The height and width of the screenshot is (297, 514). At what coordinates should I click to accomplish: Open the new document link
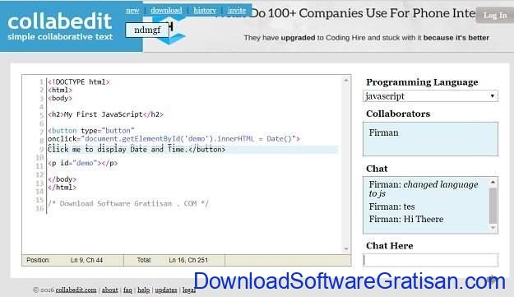(x=132, y=10)
